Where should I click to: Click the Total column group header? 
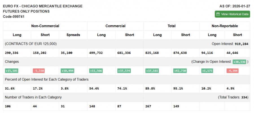click(x=171, y=26)
